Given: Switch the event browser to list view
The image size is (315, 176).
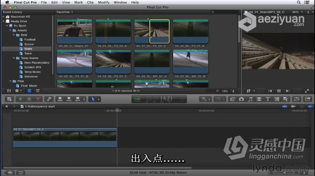Looking at the screenshot, I should click(38, 91).
